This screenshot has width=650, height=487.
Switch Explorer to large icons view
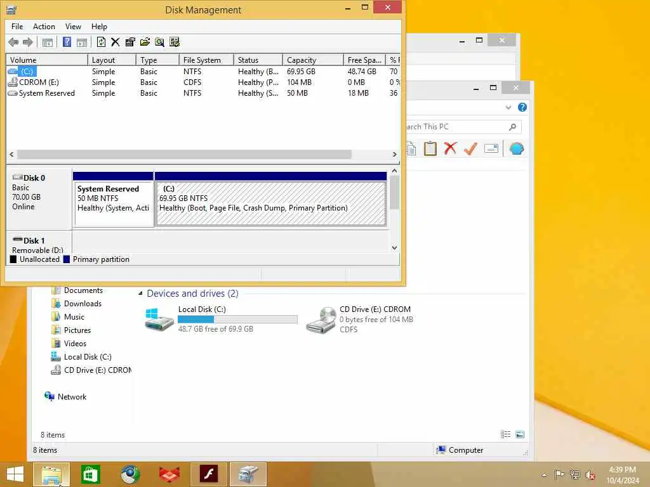click(520, 434)
